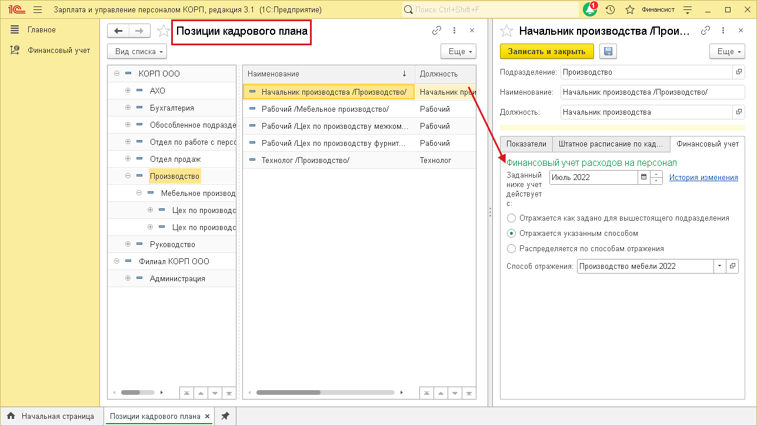The width and height of the screenshot is (757, 426).
Task: Click the Наименование input field
Action: tap(653, 92)
